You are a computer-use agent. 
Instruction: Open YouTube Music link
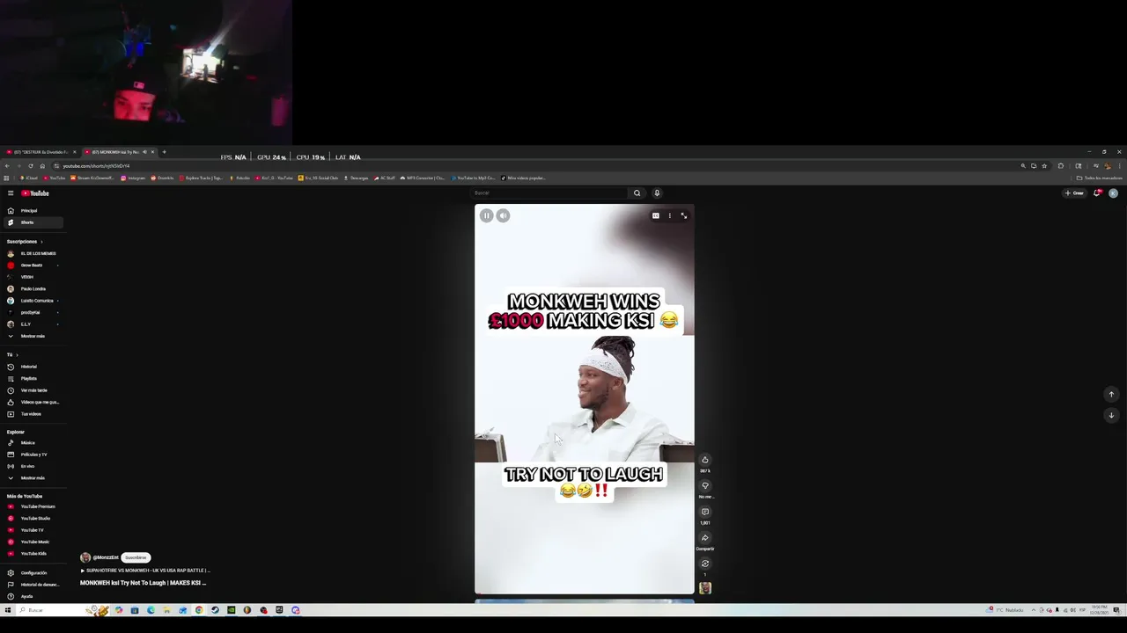(32, 542)
